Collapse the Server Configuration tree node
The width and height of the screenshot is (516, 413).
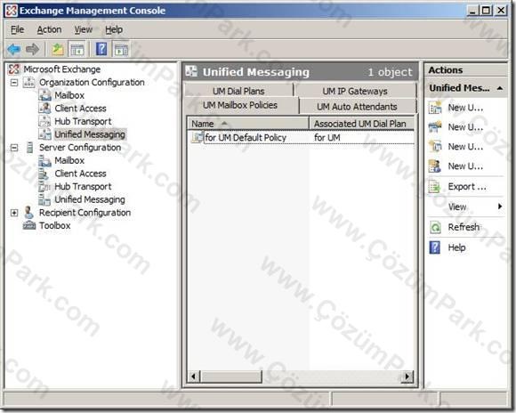coord(14,147)
